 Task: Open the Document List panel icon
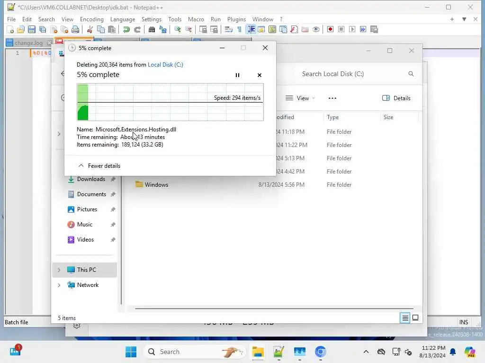click(283, 29)
